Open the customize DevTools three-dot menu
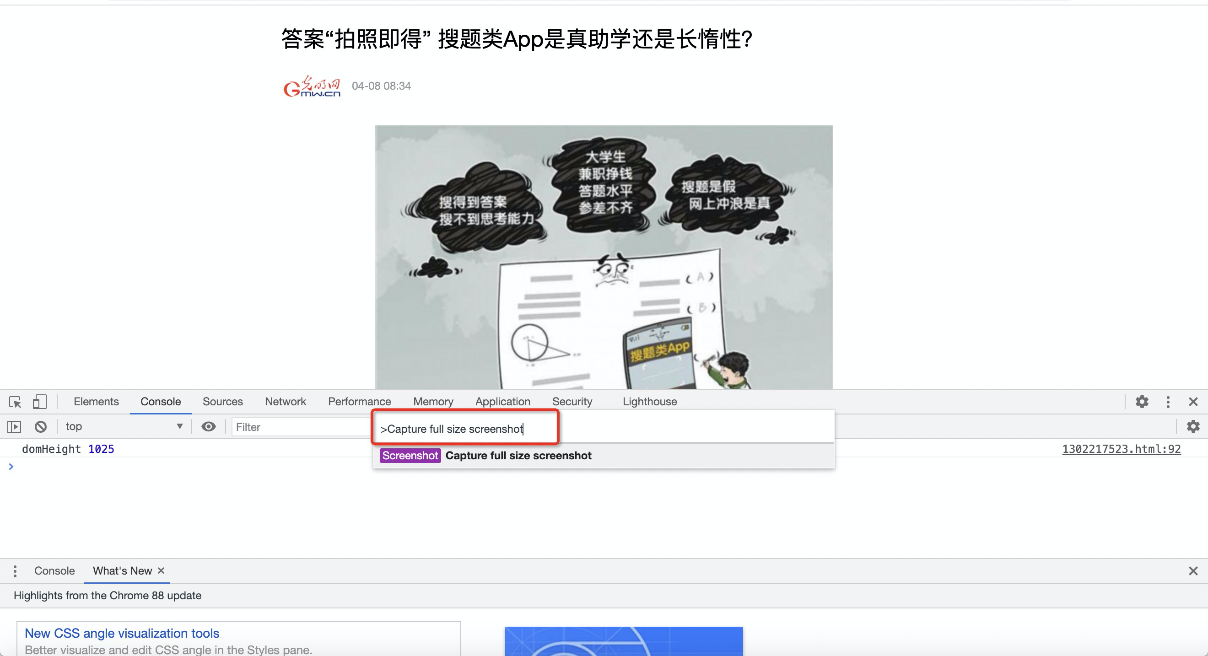The height and width of the screenshot is (656, 1208). coord(1168,402)
